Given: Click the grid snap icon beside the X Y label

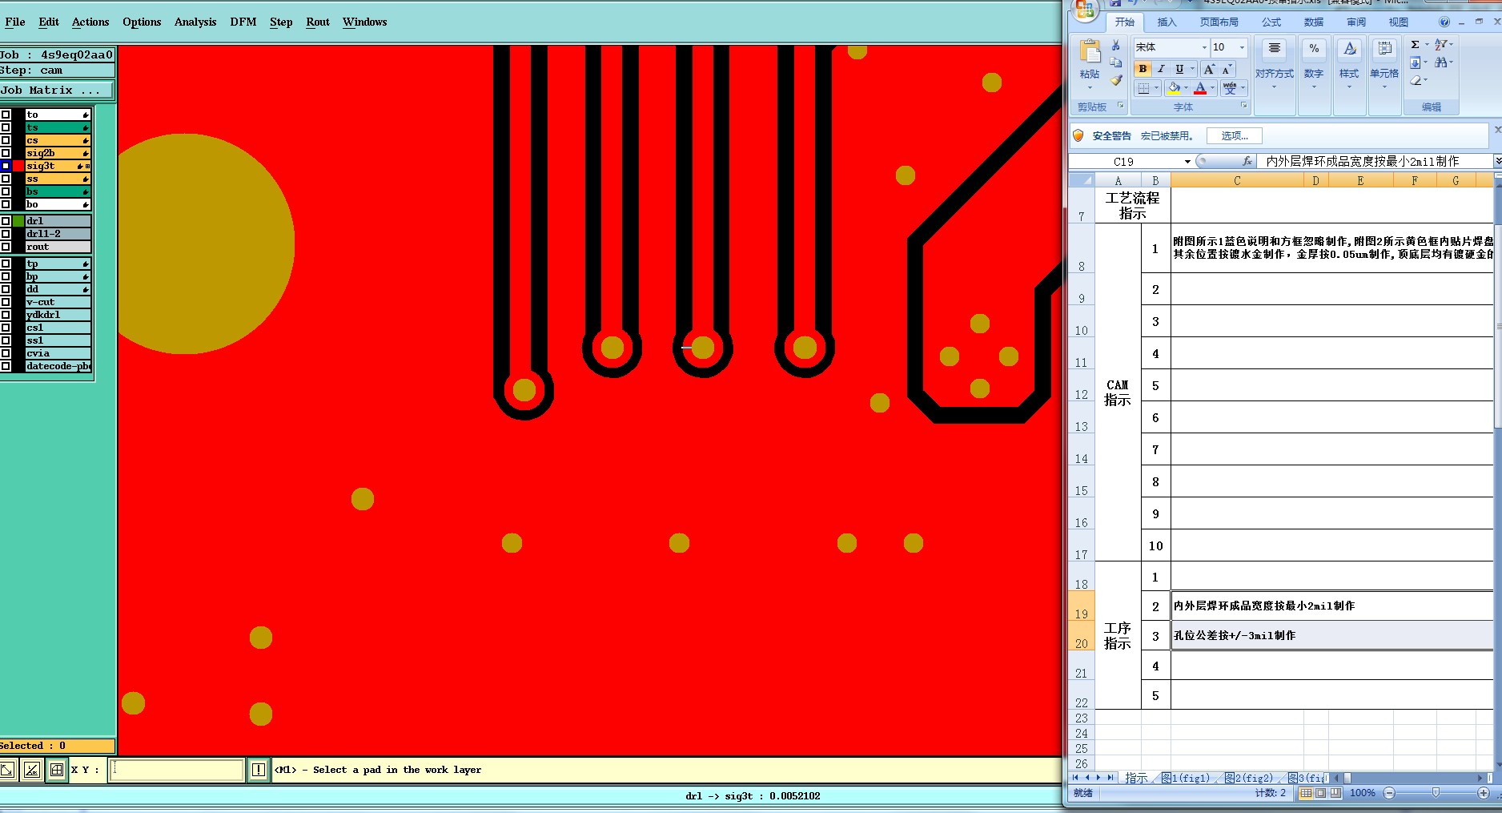Looking at the screenshot, I should [56, 770].
